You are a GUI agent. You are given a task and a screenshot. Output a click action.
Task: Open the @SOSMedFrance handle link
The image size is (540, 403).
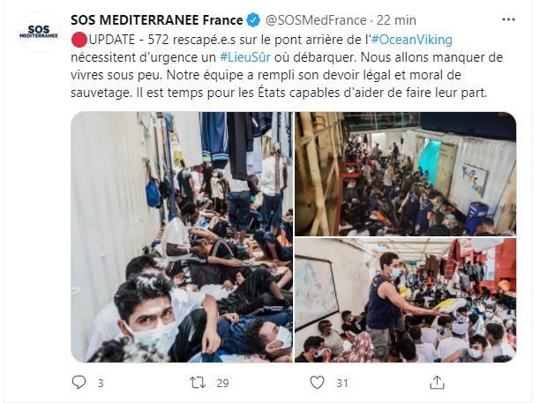[x=316, y=20]
